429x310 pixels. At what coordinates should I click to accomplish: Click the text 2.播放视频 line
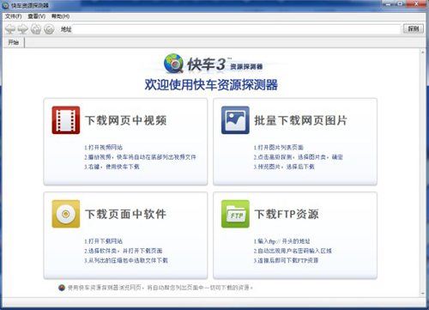(140, 157)
